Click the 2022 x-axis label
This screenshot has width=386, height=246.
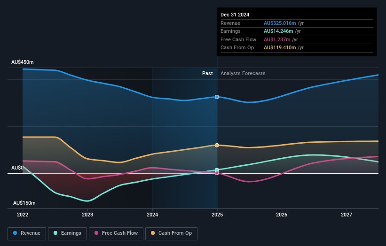[23, 215]
